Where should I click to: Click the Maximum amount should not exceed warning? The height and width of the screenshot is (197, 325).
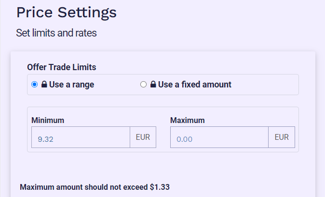(95, 187)
